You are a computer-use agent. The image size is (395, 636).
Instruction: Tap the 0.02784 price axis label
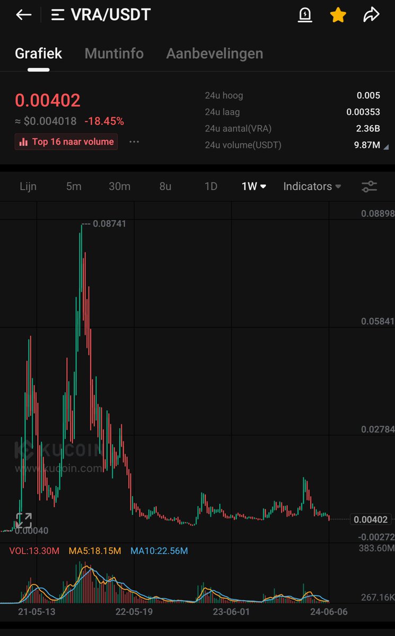tap(378, 429)
